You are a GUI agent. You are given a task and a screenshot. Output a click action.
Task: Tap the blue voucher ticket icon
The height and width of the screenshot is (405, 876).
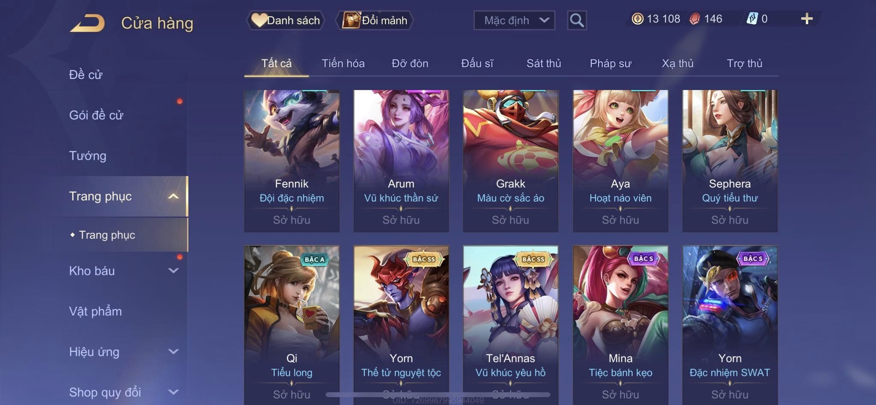click(752, 19)
